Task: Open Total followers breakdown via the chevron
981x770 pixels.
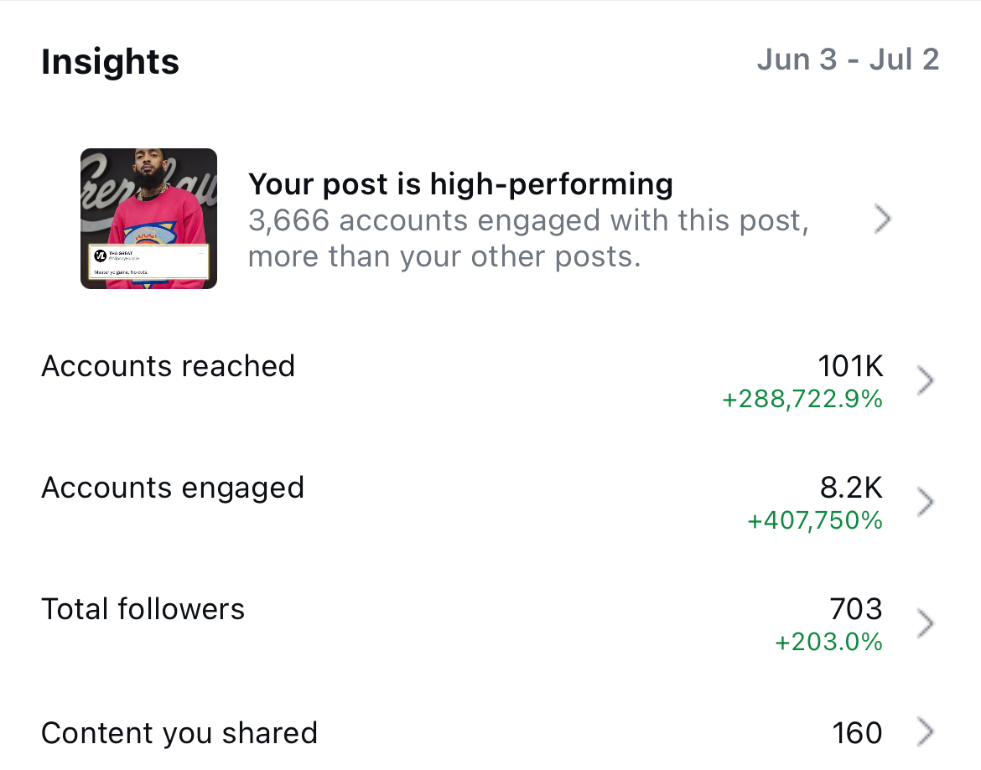Action: coord(926,623)
